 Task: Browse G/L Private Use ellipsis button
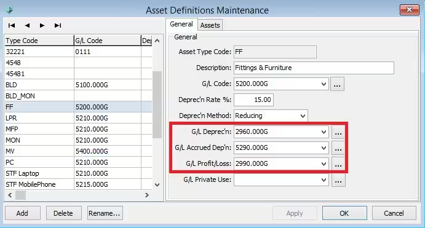pos(338,180)
